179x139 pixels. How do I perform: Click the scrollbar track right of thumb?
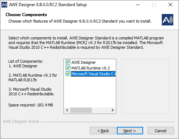coord(101,110)
